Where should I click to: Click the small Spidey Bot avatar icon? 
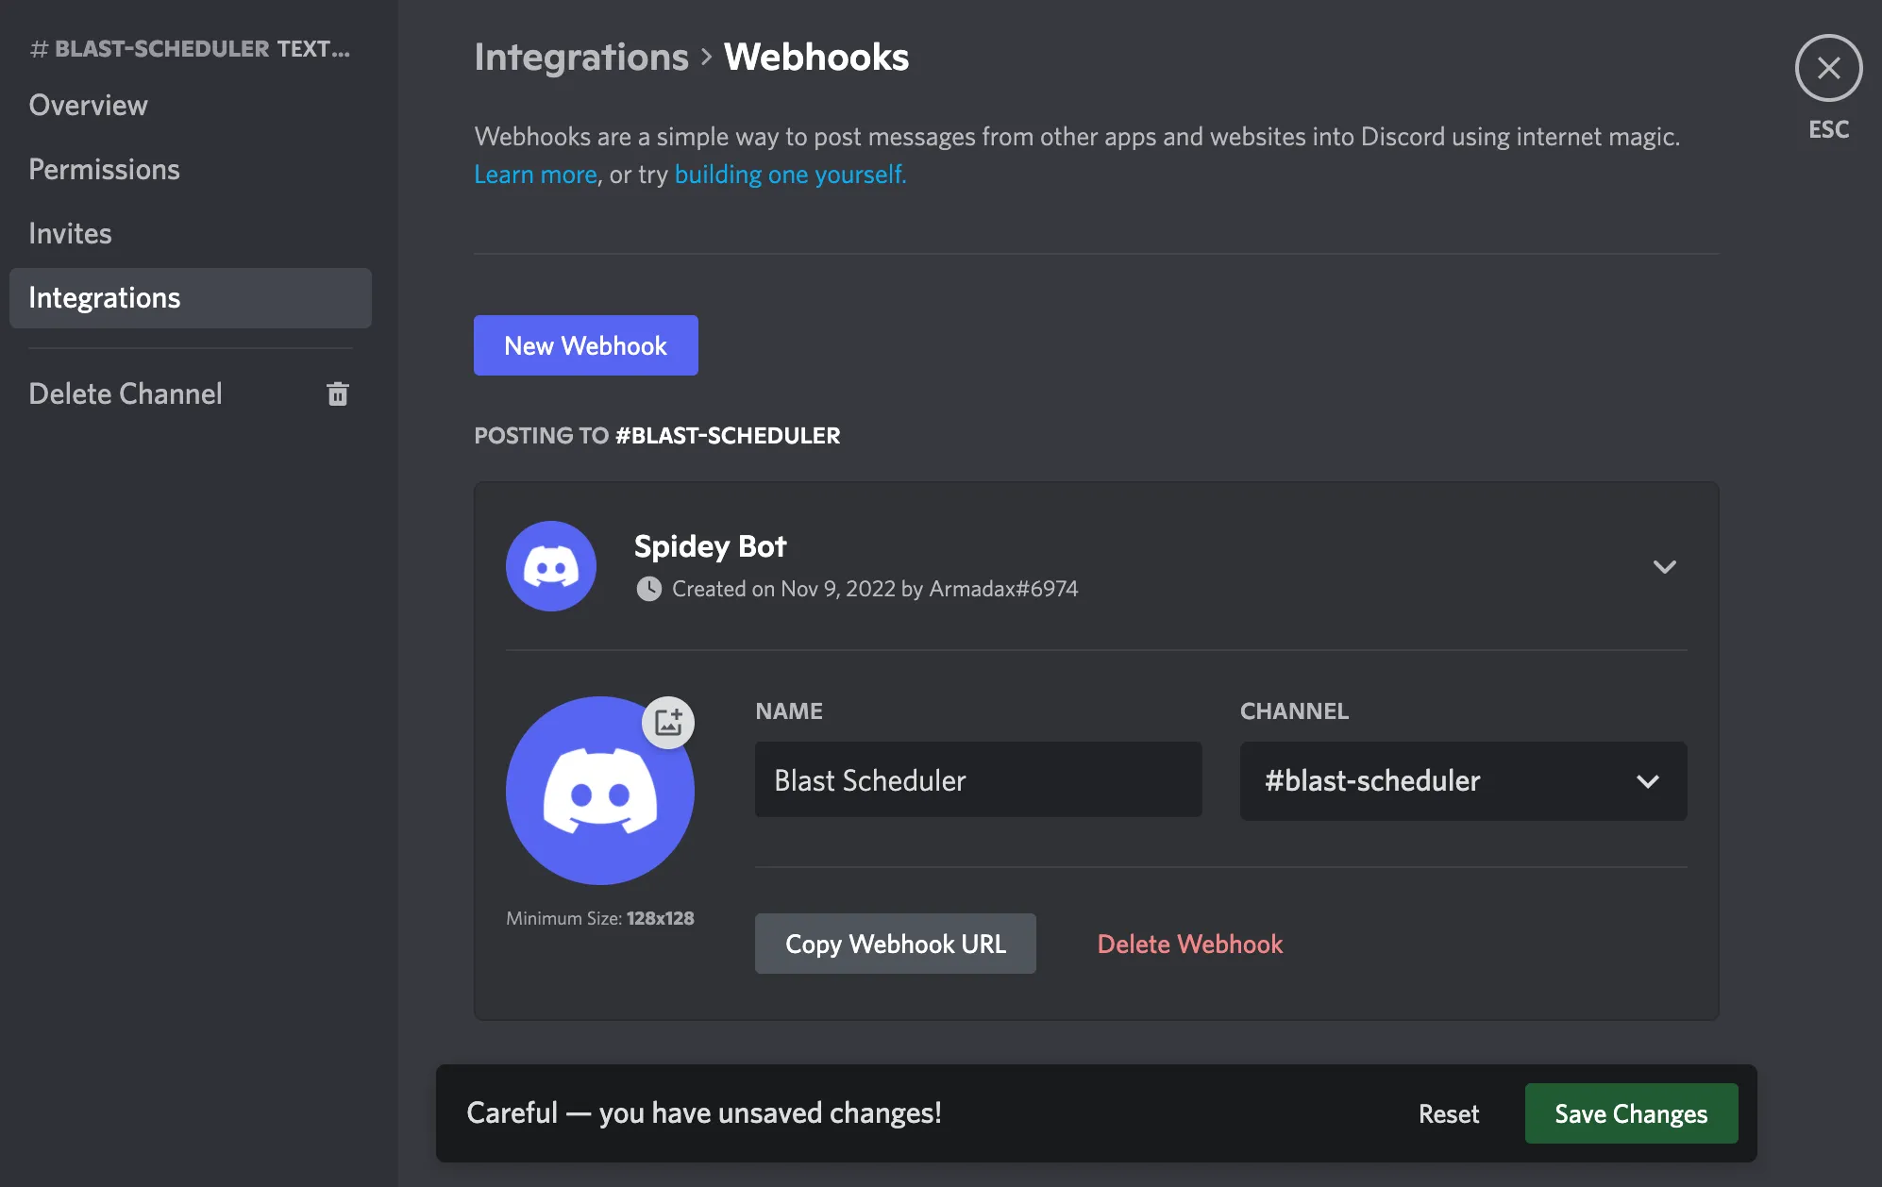tap(551, 566)
